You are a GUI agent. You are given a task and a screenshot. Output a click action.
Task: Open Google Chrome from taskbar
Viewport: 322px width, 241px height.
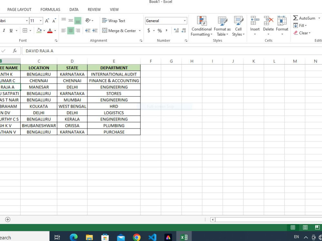click(x=137, y=237)
